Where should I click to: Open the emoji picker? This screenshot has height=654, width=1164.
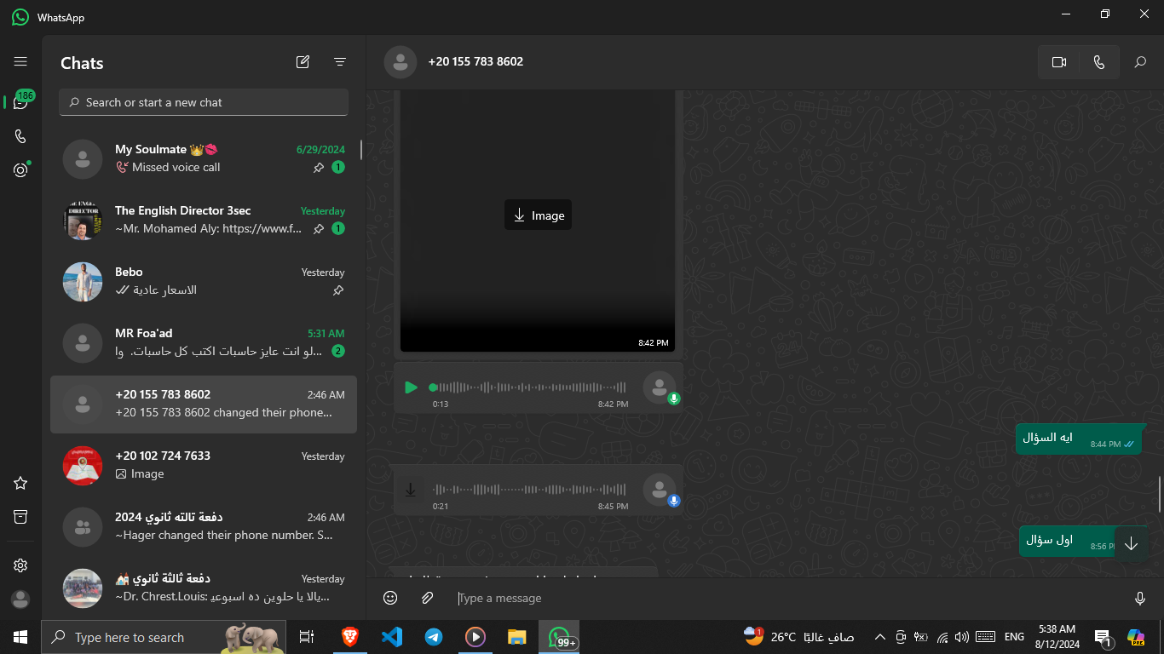point(390,599)
